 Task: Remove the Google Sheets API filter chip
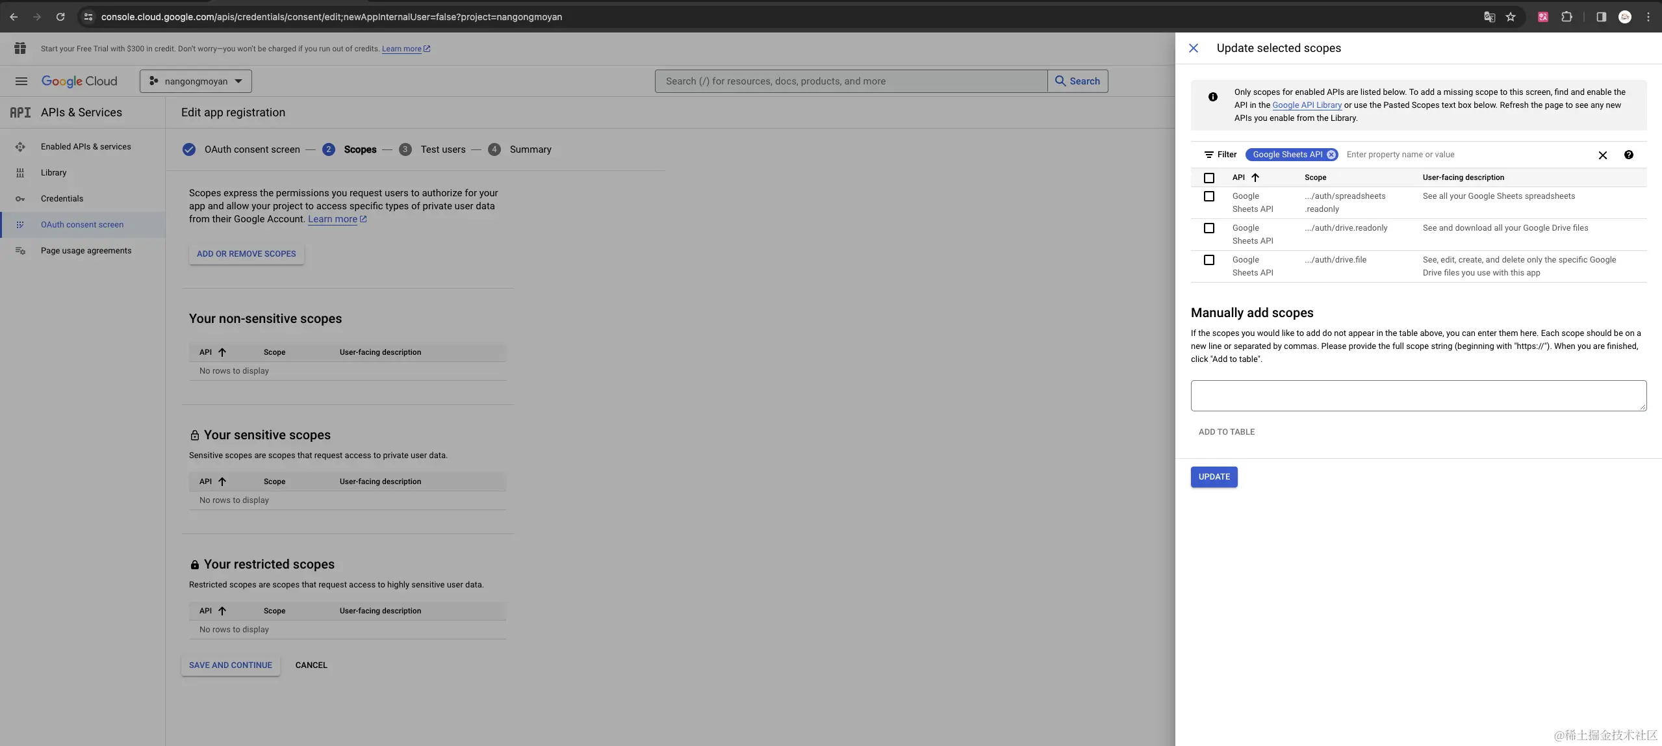(x=1331, y=155)
